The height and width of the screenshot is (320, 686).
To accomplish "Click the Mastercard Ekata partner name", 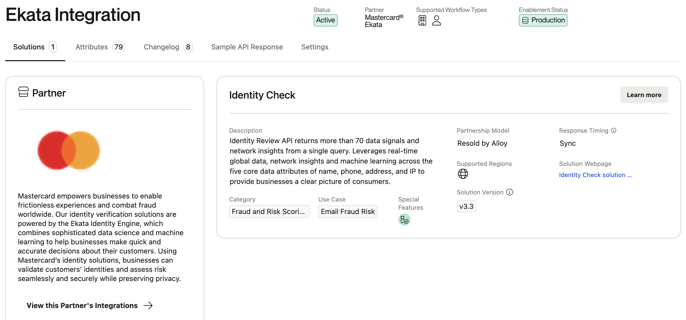I will 384,21.
